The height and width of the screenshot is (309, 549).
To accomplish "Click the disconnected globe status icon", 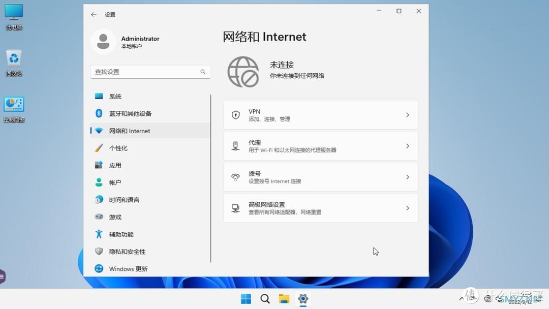I will (243, 72).
